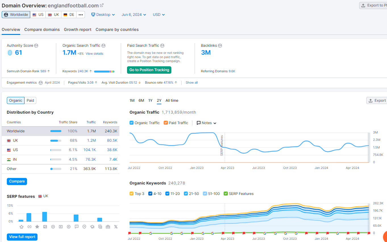Open more countries three-dot menu
Viewport: 387px width, 242px height.
(81, 15)
